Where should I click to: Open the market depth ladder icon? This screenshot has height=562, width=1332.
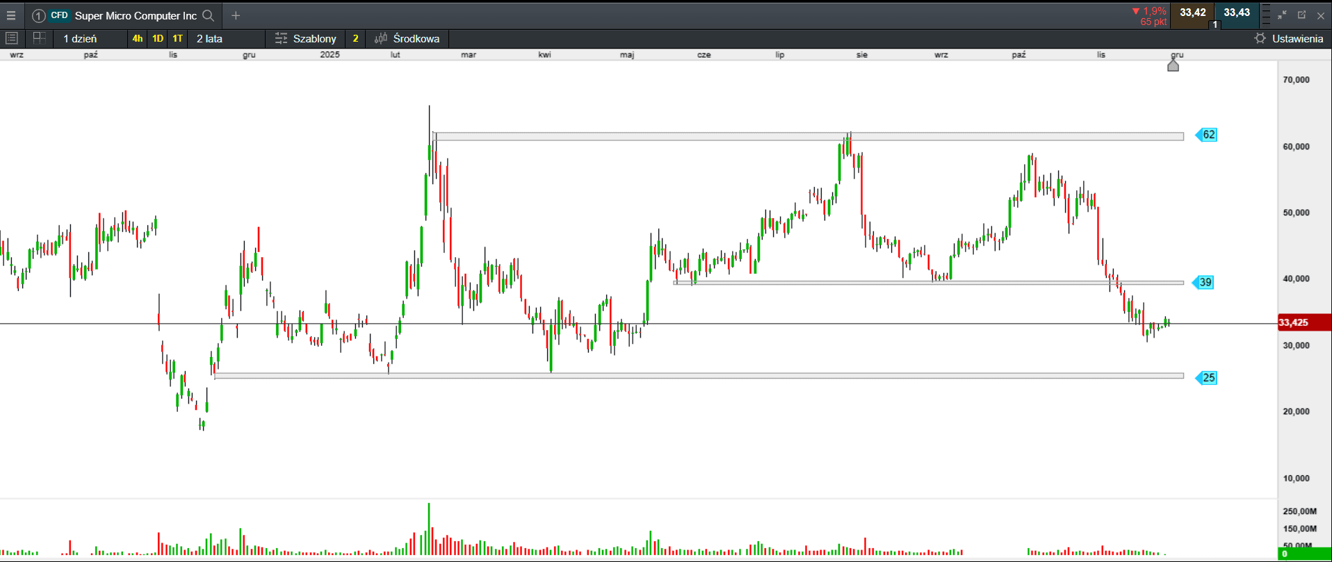[1266, 15]
